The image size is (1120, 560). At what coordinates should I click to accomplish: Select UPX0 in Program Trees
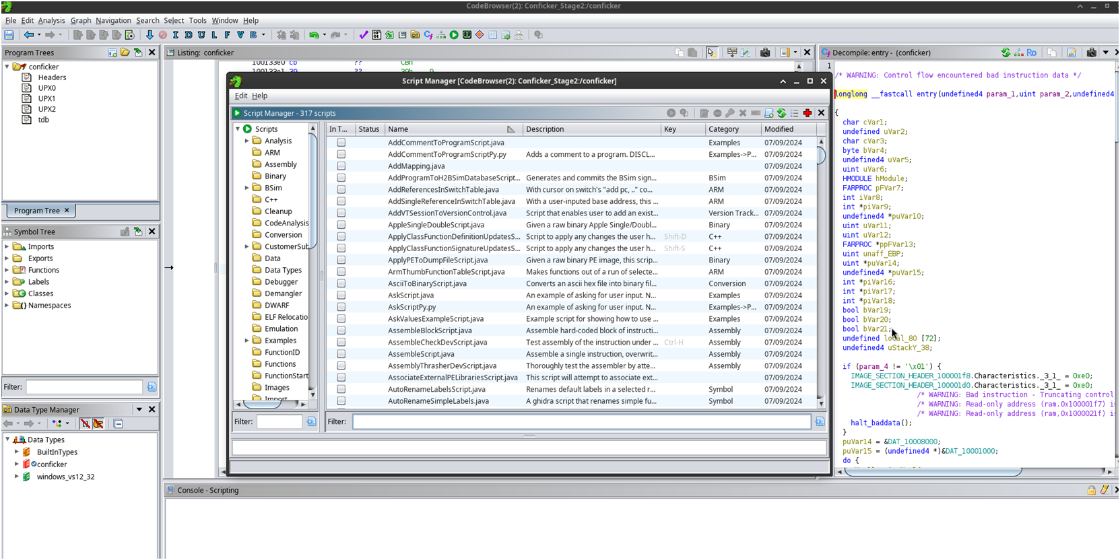[x=46, y=88]
